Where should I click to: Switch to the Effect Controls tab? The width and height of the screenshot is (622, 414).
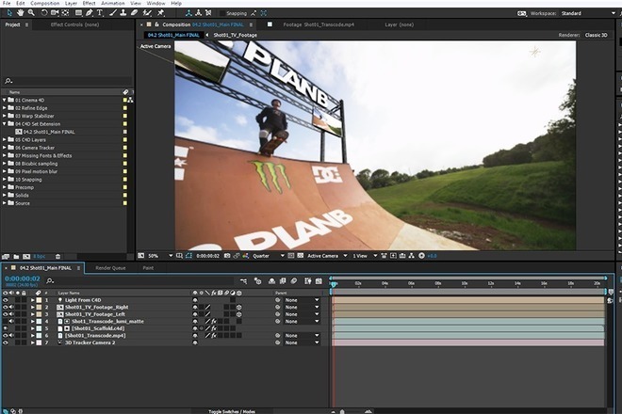(75, 24)
